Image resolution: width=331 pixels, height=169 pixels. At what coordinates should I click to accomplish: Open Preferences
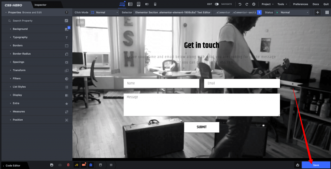(x=300, y=4)
